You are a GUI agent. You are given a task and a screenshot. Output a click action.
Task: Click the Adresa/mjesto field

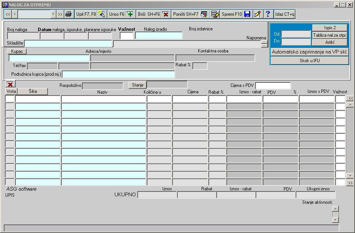coord(132,58)
